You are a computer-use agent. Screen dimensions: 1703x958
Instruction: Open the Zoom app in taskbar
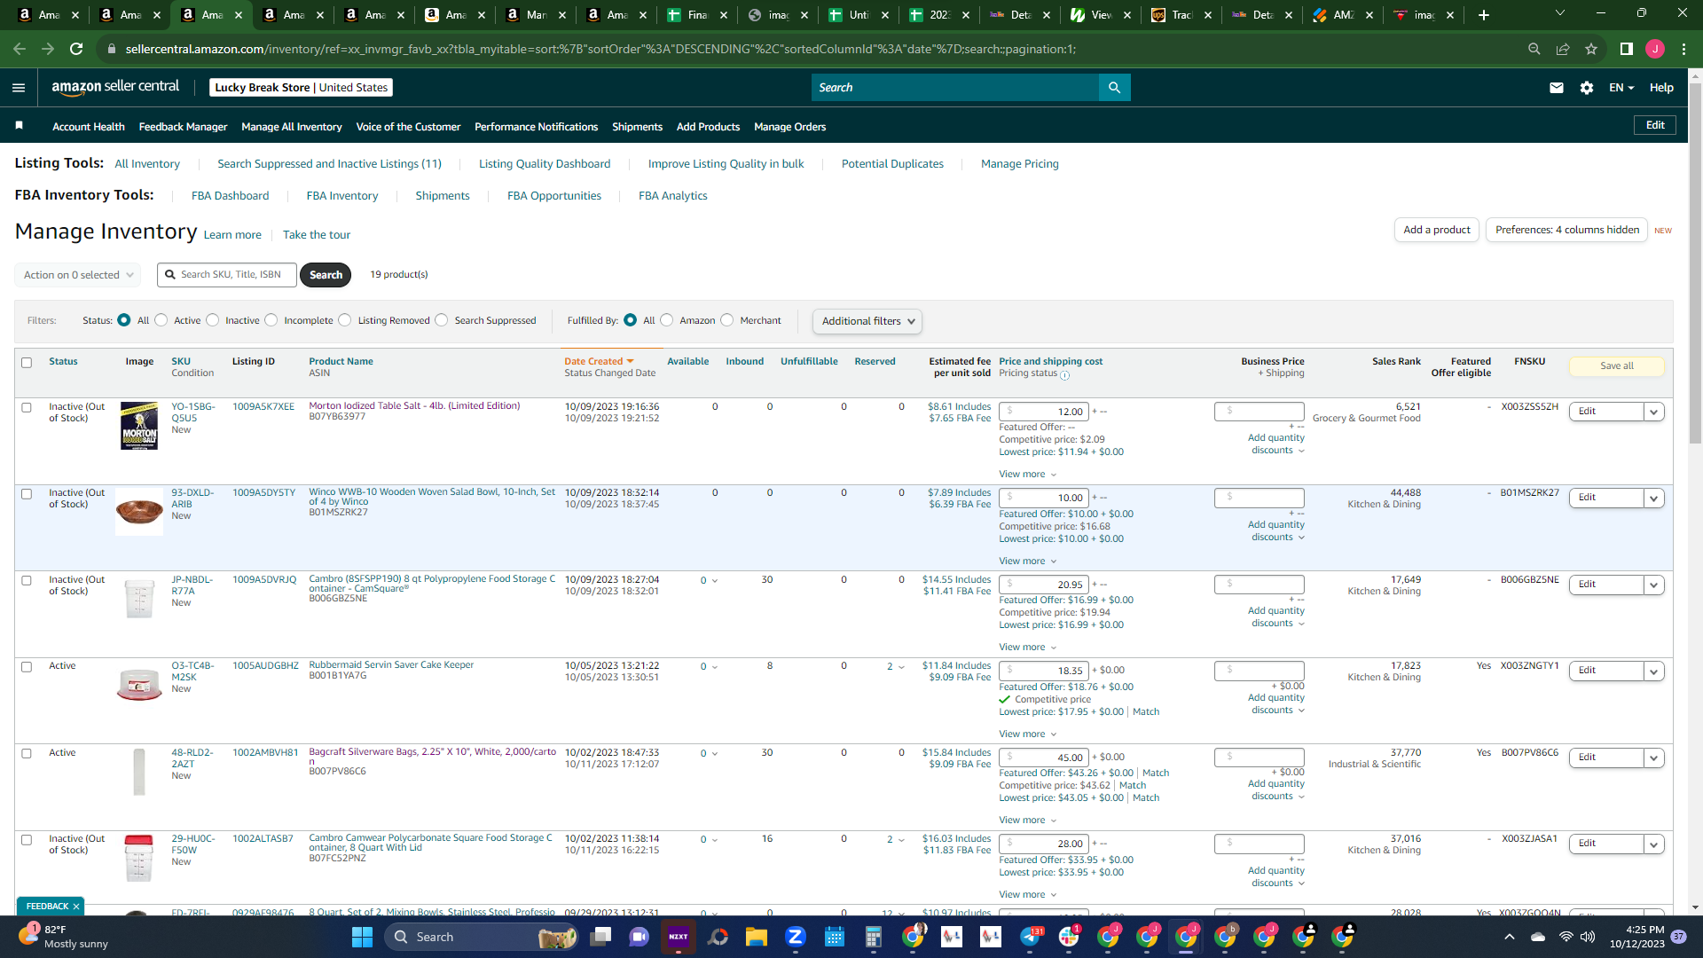coord(795,937)
